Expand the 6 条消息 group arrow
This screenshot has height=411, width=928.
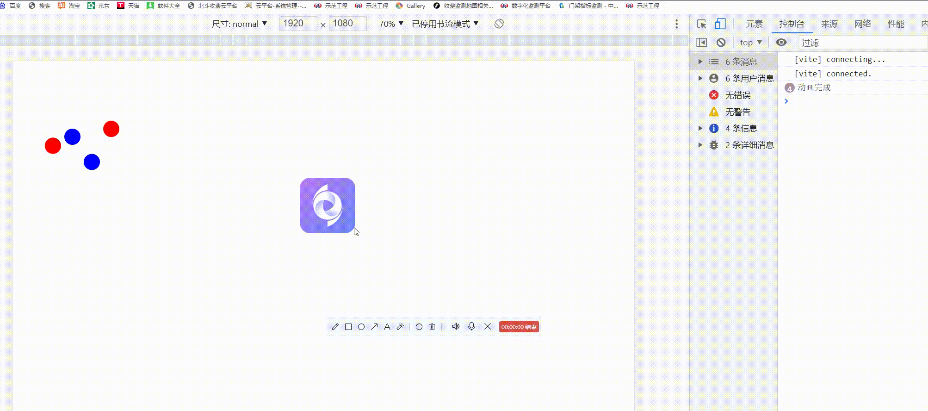coord(700,62)
